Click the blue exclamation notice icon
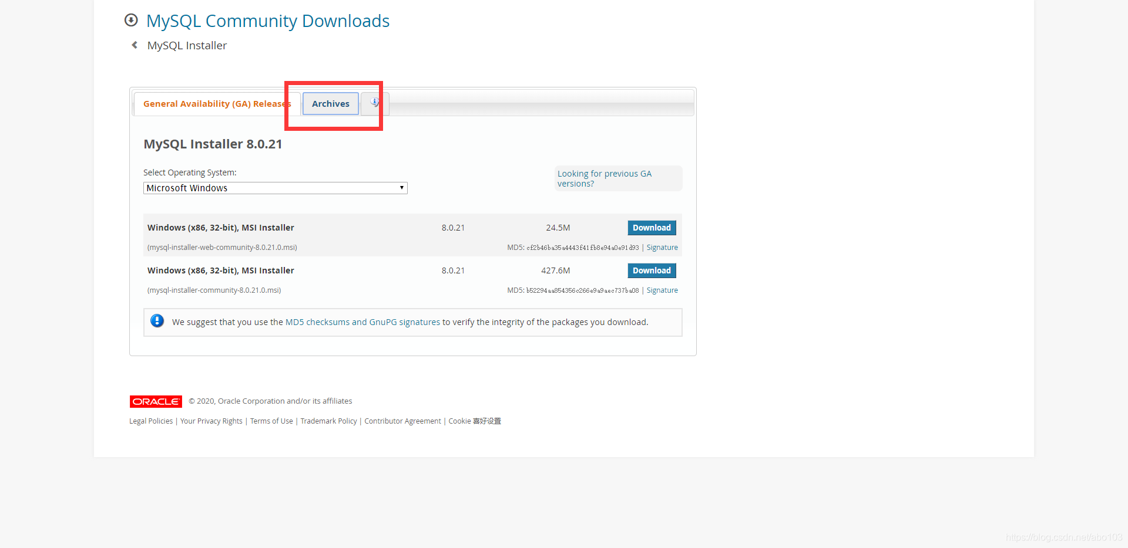 point(157,321)
